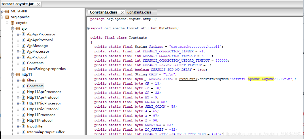Click the LocalStrings.properties file icon
The width and height of the screenshot is (304, 139).
pyautogui.click(x=23, y=69)
